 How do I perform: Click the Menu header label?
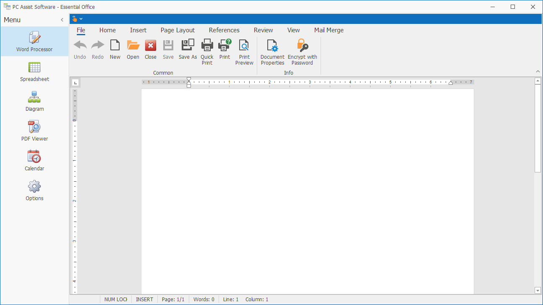(x=12, y=20)
